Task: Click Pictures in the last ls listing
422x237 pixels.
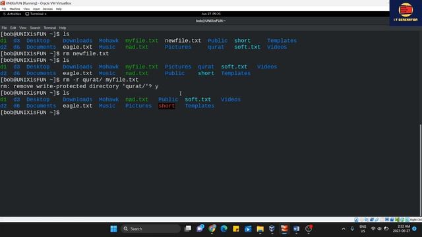Action: pyautogui.click(x=138, y=106)
